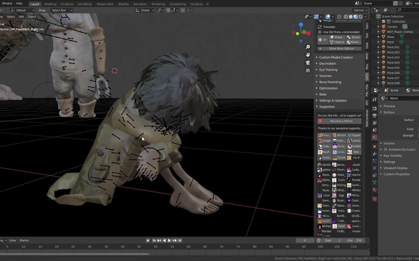Screen dimensions: 419x261
Task: Select material preview shading icon
Action: point(356,17)
